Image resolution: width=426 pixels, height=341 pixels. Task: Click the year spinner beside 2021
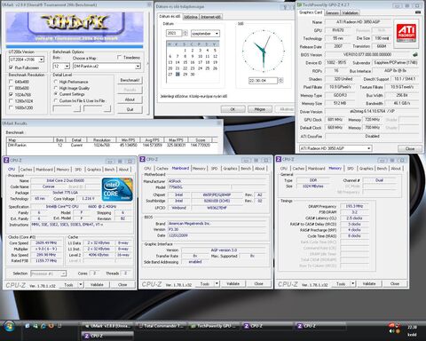coord(185,33)
